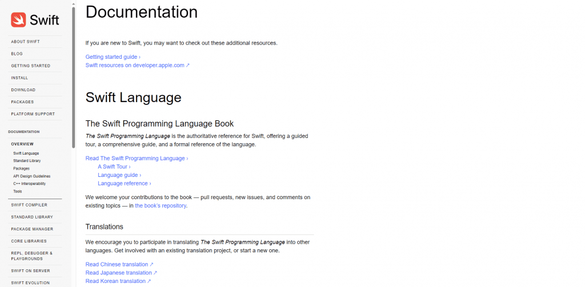Open Package Manager sidebar item

point(32,229)
